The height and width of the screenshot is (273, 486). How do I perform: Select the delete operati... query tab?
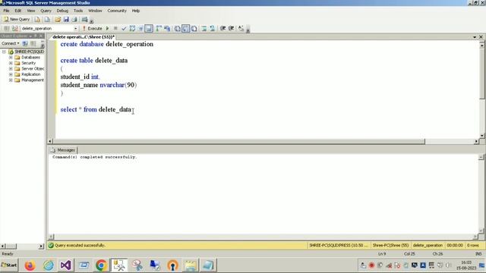pos(83,37)
